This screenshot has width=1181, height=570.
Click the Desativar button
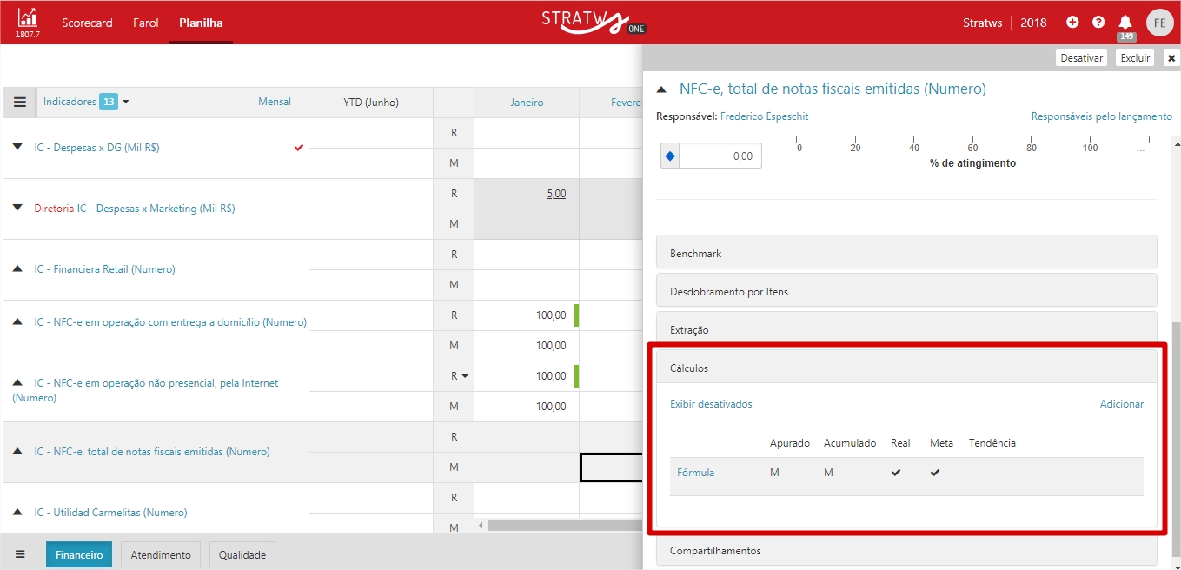[x=1082, y=58]
